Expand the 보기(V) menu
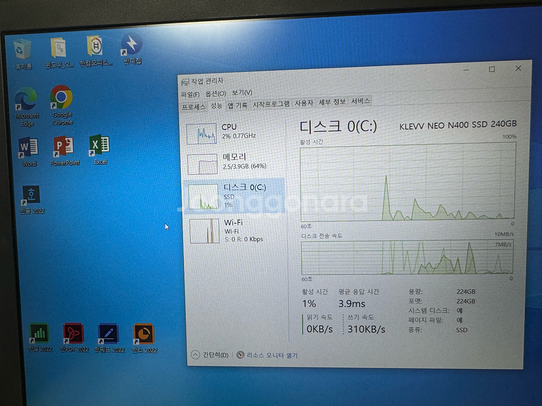 (x=242, y=93)
